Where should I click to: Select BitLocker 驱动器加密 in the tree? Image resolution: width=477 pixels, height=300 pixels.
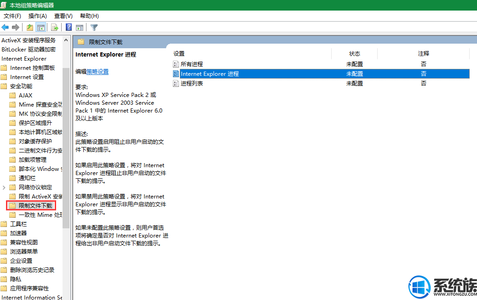29,49
